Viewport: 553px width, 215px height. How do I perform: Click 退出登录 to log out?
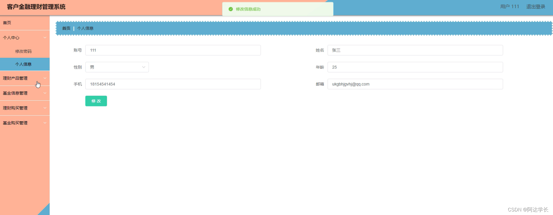(536, 7)
